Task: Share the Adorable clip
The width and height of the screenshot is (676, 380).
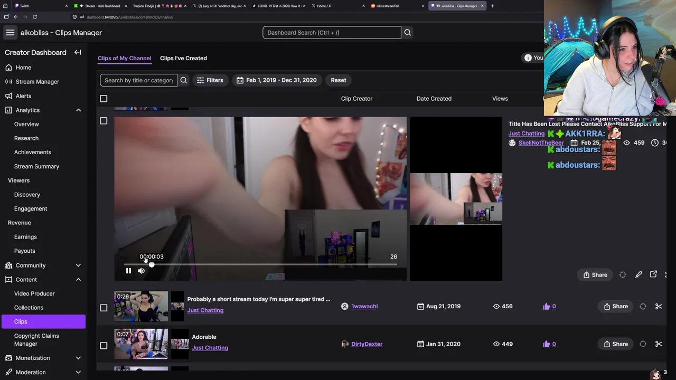Action: pos(616,344)
